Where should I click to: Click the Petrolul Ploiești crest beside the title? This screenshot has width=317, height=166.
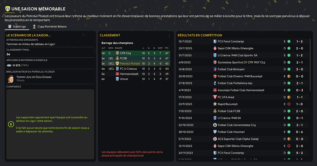point(7,9)
